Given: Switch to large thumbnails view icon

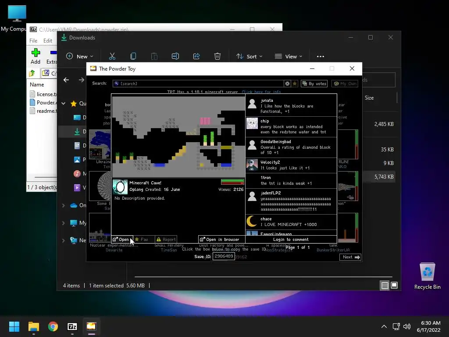Looking at the screenshot, I should pyautogui.click(x=394, y=285).
